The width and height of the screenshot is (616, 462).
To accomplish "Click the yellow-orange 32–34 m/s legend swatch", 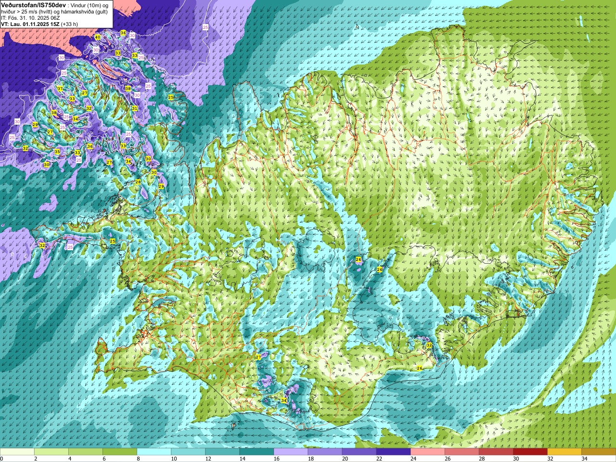I will (564, 452).
